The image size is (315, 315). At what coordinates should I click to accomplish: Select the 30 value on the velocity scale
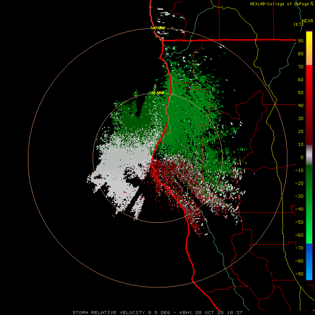[x=301, y=119]
